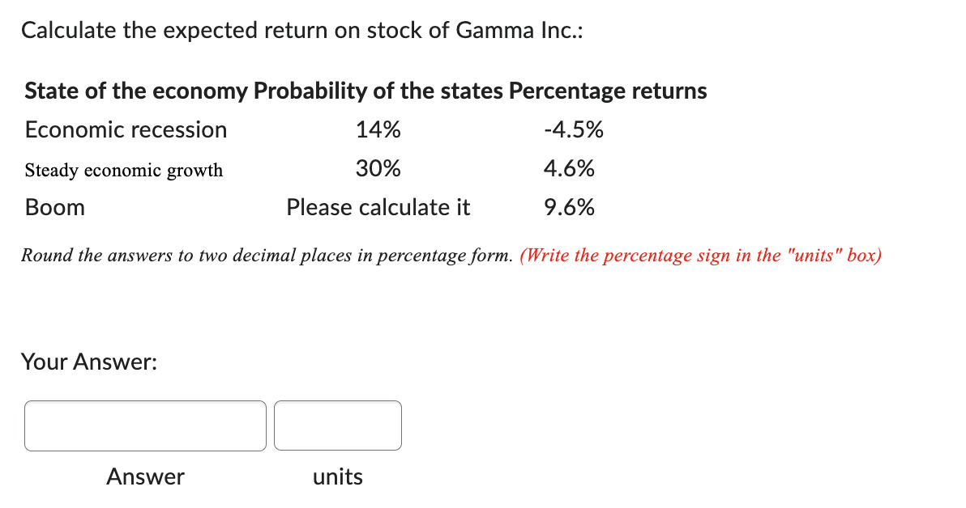
Task: Click the 4.6% return value
Action: [567, 168]
